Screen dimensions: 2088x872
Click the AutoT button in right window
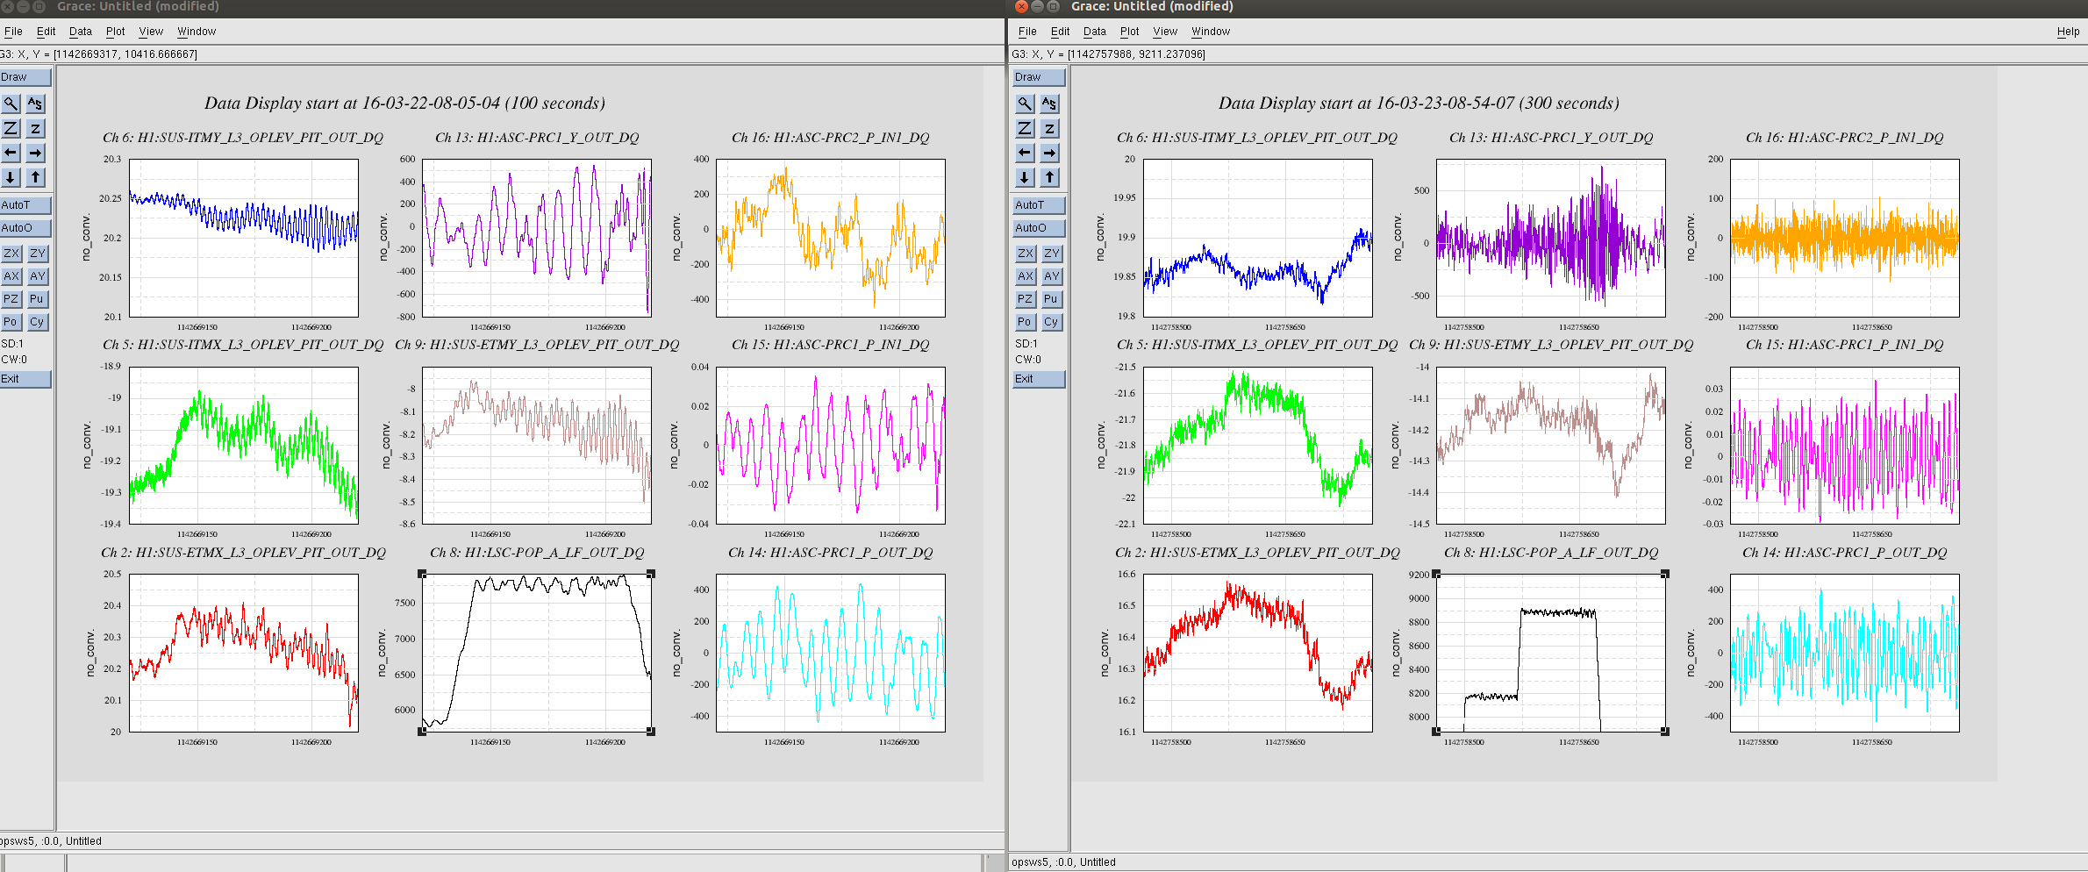pyautogui.click(x=1040, y=205)
